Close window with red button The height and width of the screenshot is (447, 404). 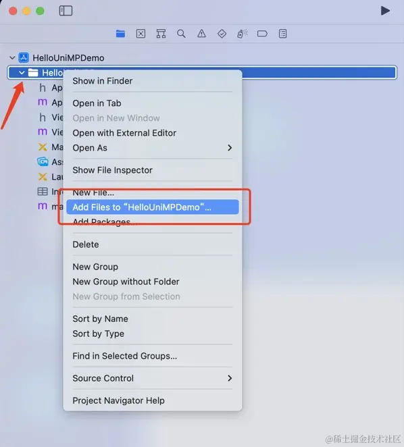pos(13,11)
